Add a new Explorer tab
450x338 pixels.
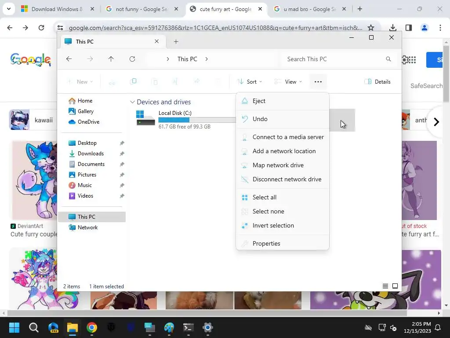tap(176, 42)
